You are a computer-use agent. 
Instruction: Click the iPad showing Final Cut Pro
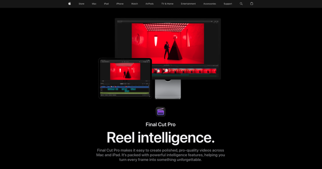125,78
